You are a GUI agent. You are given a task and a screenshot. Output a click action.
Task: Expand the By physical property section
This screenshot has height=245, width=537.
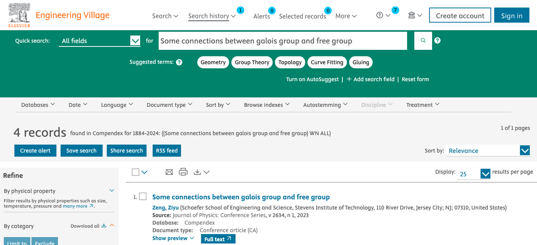click(x=112, y=191)
